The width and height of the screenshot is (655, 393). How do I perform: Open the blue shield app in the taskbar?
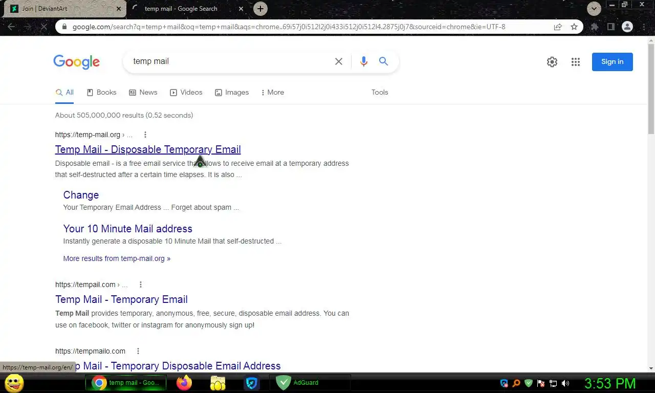251,383
